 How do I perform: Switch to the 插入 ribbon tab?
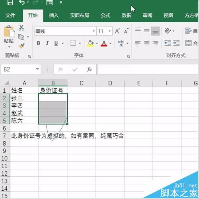(54, 16)
